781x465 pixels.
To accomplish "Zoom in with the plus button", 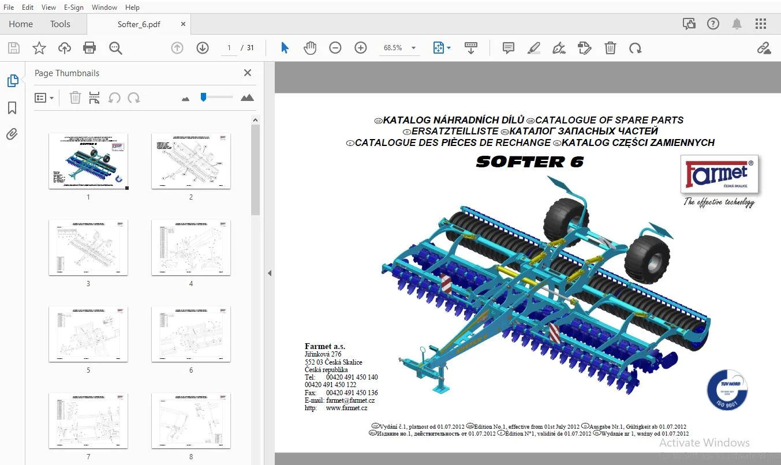I will click(x=361, y=48).
